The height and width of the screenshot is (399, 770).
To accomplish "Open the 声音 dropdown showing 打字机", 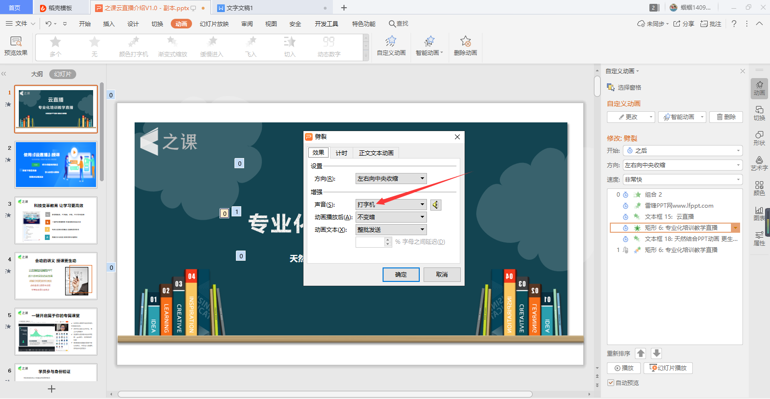I will pos(391,205).
